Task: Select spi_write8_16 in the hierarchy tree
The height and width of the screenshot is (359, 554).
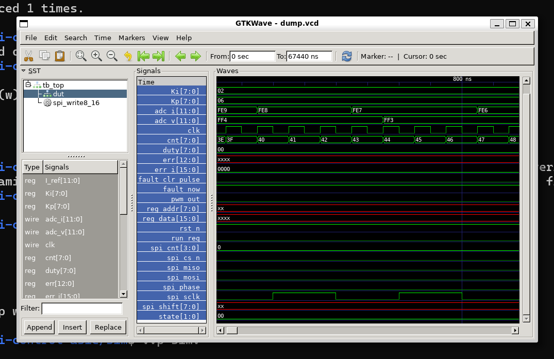Action: 76,102
